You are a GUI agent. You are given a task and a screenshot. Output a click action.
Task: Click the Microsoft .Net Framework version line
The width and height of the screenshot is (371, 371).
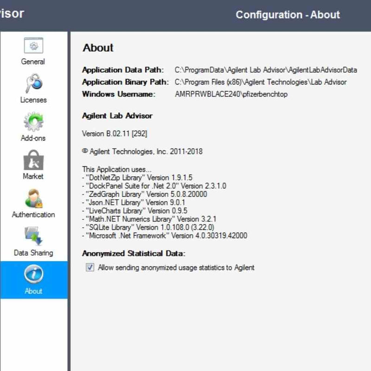pyautogui.click(x=165, y=236)
